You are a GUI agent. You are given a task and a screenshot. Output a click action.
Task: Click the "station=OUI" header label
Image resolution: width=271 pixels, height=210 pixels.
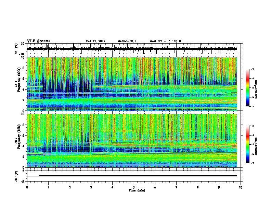click(127, 41)
